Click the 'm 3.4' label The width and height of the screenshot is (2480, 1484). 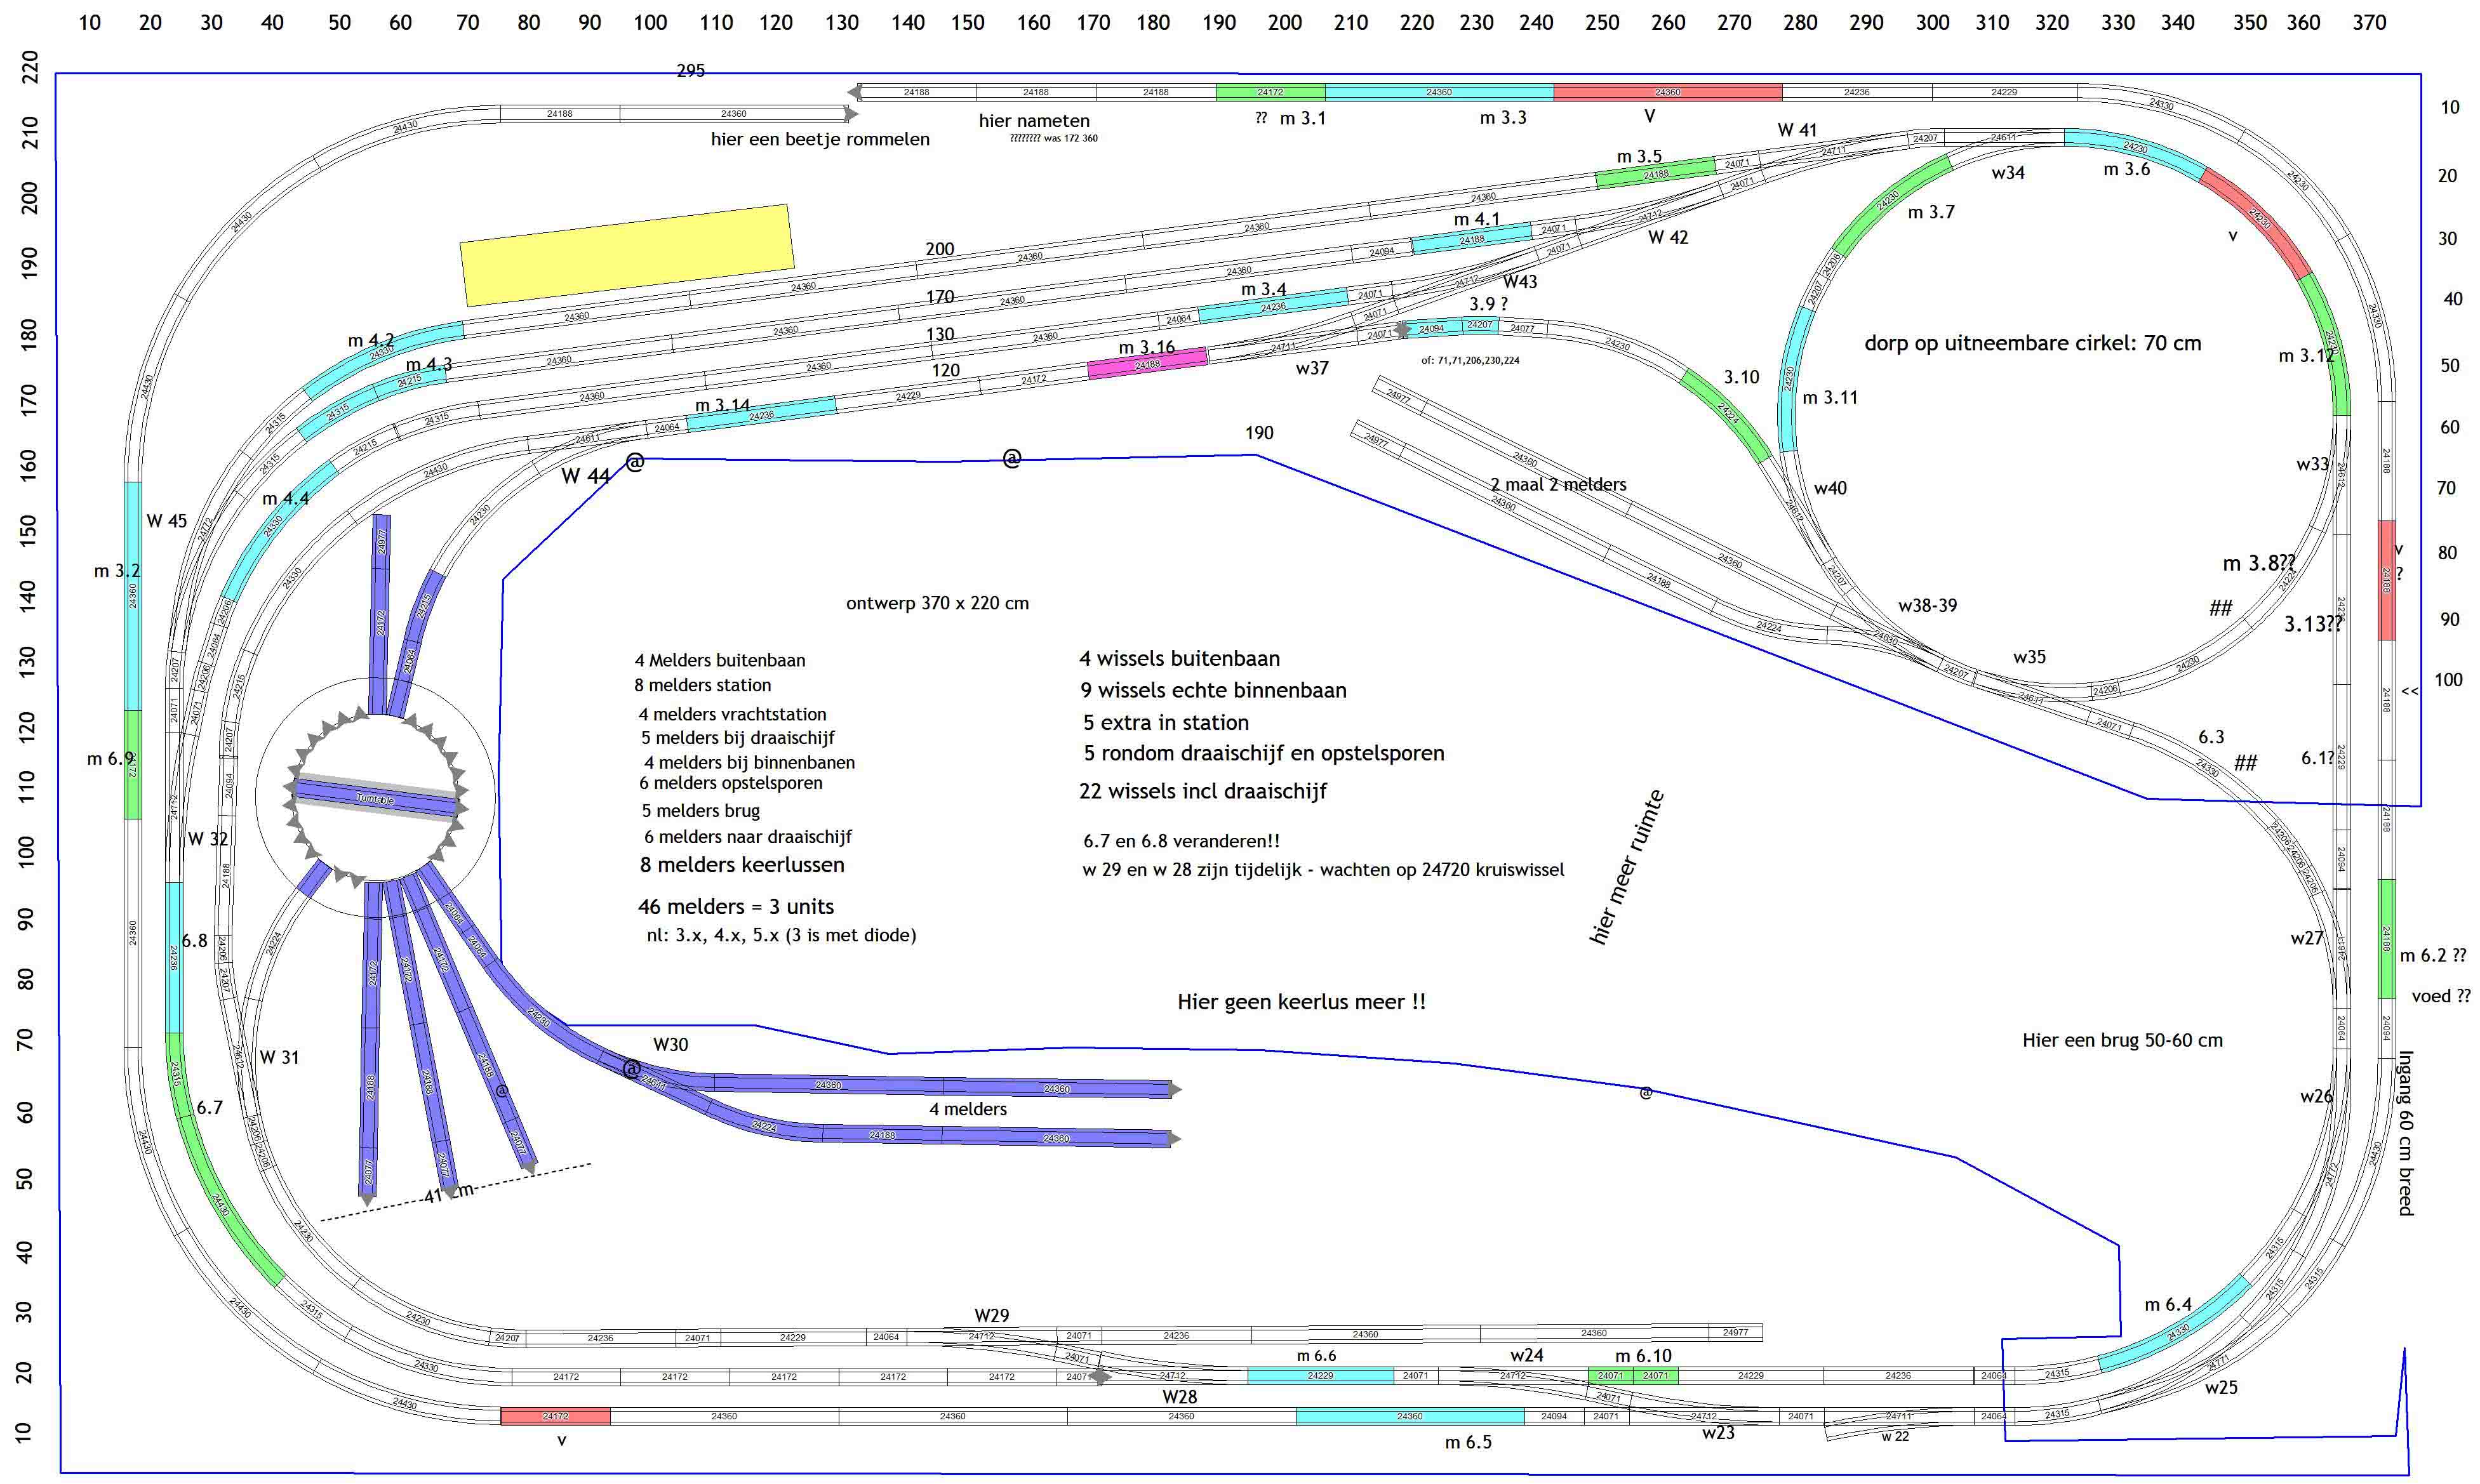click(1264, 289)
